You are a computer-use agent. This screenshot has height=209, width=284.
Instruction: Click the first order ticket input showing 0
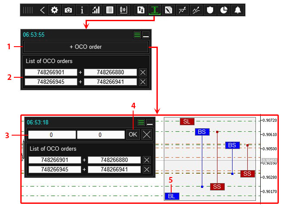coord(52,135)
